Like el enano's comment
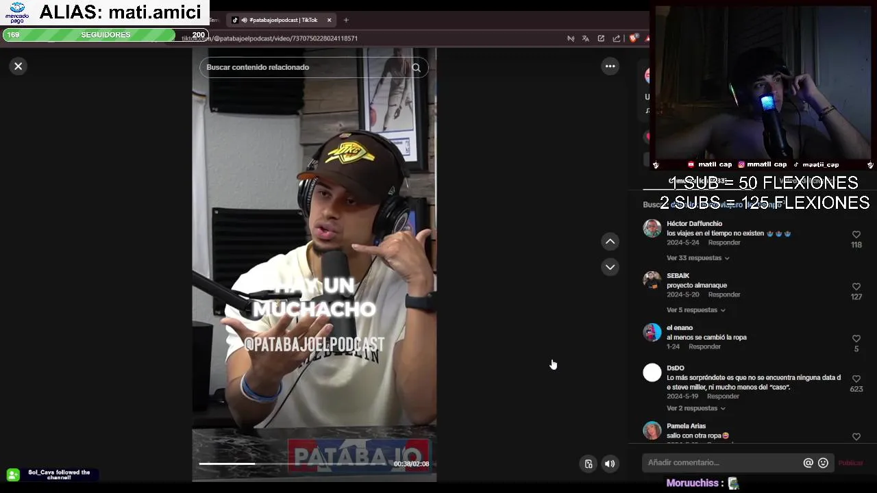Image resolution: width=877 pixels, height=493 pixels. click(856, 338)
